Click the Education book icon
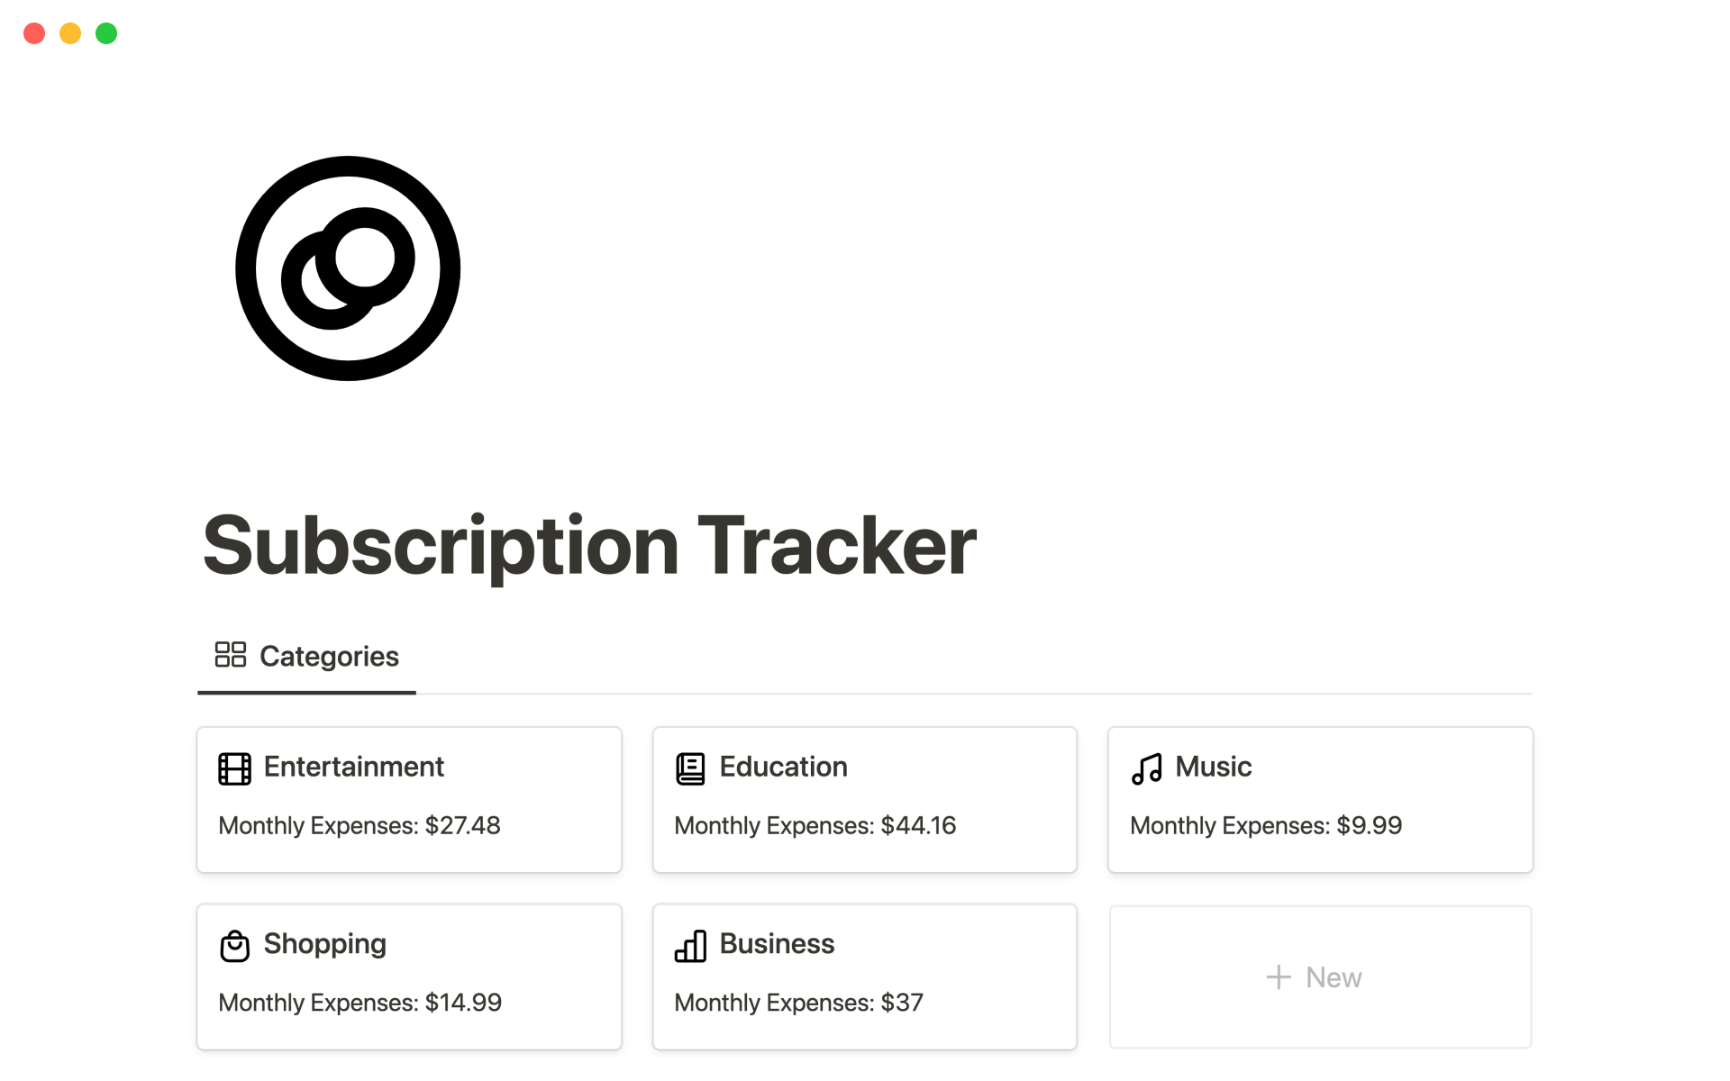The image size is (1730, 1081). 690,768
